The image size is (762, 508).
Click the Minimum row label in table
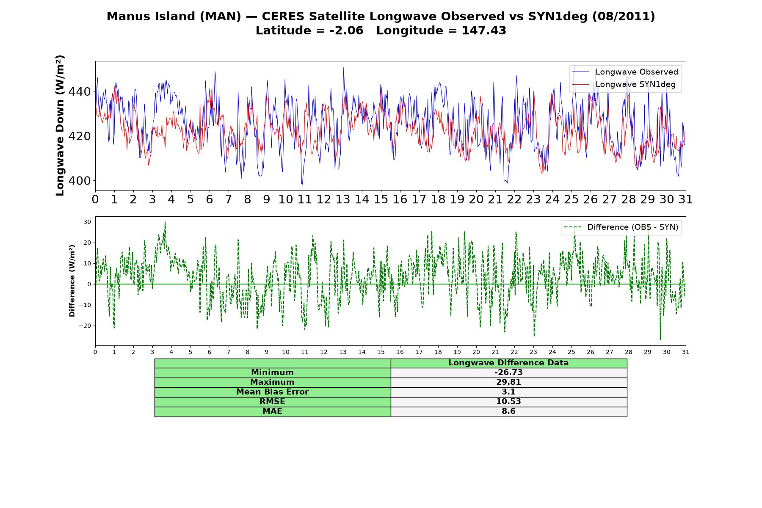coord(272,373)
